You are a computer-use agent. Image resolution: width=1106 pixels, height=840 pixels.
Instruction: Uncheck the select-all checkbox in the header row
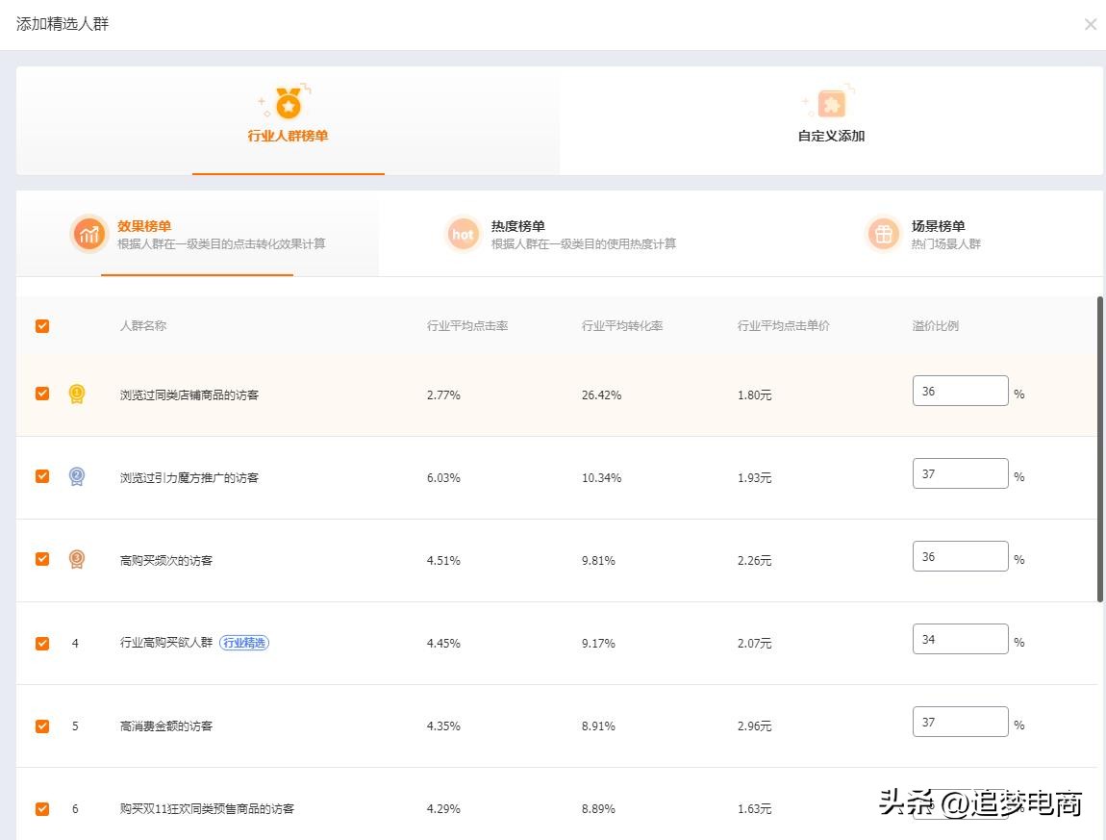41,325
